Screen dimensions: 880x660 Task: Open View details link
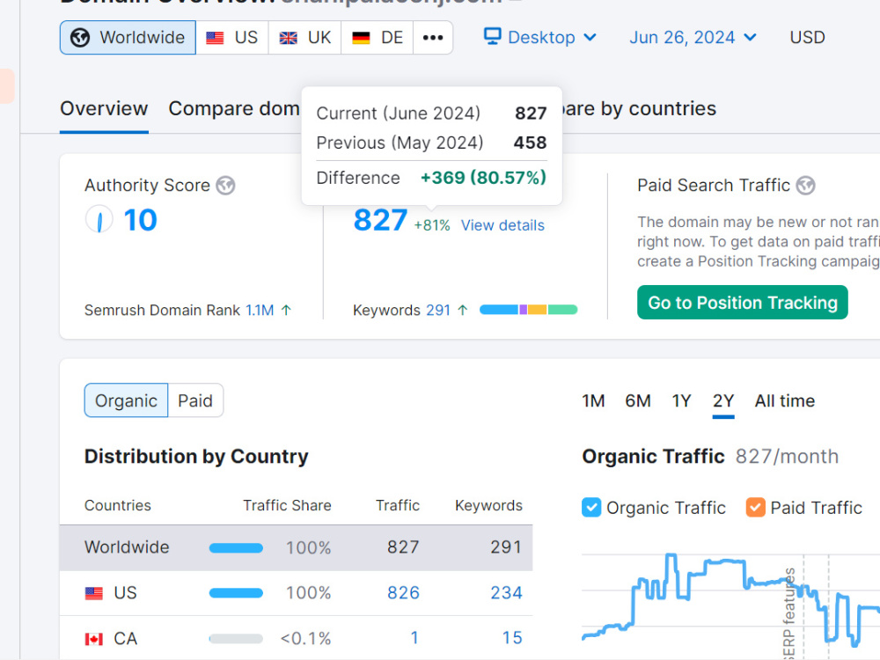502,225
